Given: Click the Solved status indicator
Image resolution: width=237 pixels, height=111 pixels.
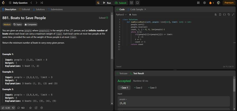Looking at the screenshot, I should [x=103, y=18].
